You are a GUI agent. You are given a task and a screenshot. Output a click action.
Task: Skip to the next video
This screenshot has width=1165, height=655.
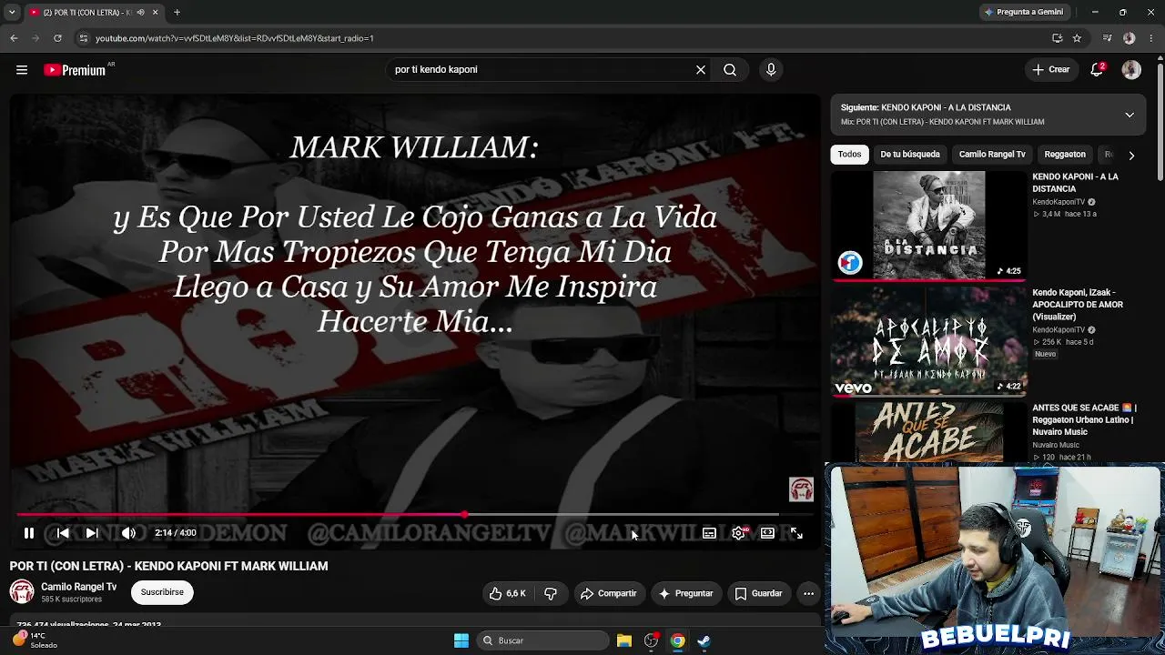click(91, 533)
